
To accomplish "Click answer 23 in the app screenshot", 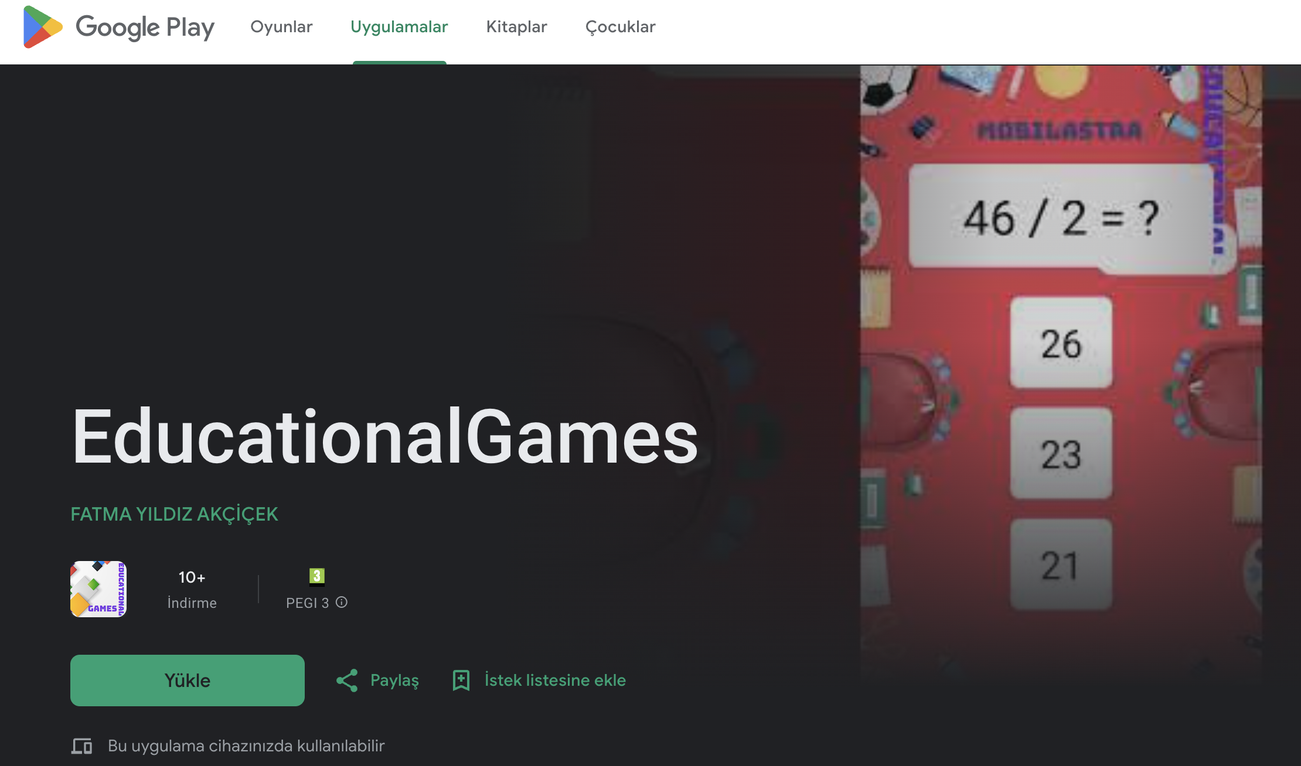I will click(x=1061, y=454).
